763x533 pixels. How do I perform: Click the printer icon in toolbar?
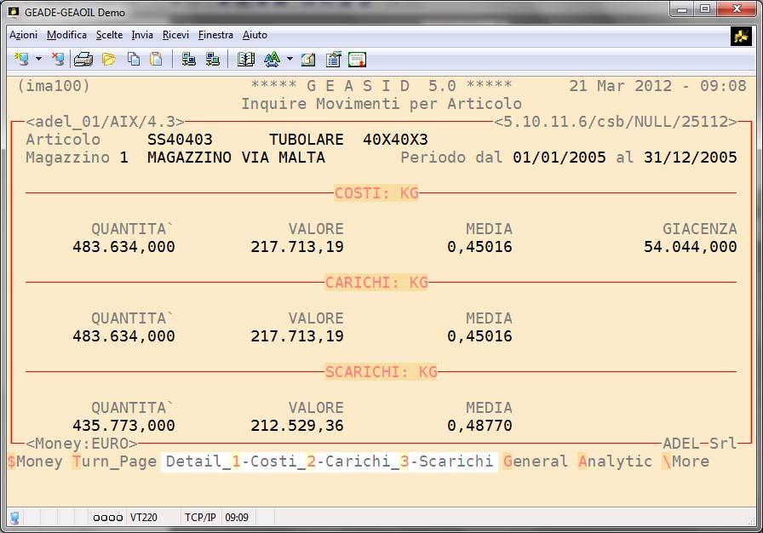pyautogui.click(x=83, y=59)
